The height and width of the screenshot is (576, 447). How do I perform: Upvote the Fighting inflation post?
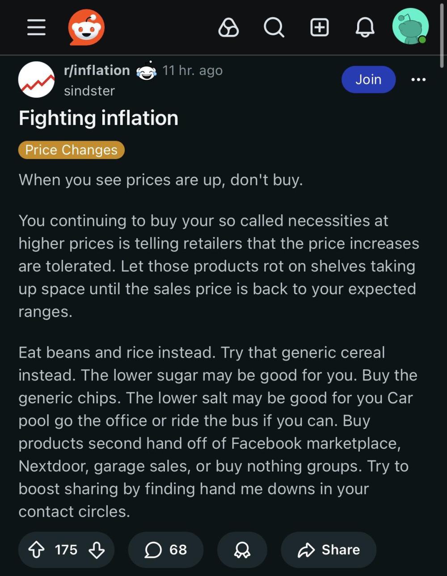[36, 550]
